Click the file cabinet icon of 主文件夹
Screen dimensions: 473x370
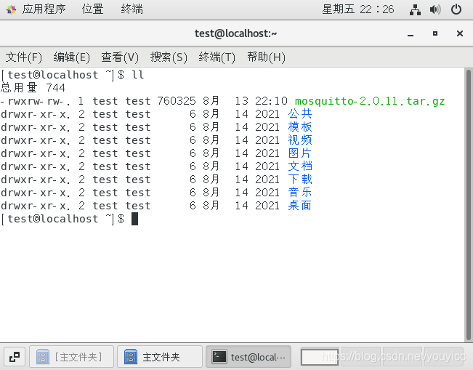coord(131,357)
